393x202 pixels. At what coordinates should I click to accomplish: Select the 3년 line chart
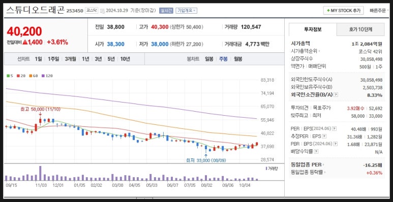pyautogui.click(x=98, y=59)
